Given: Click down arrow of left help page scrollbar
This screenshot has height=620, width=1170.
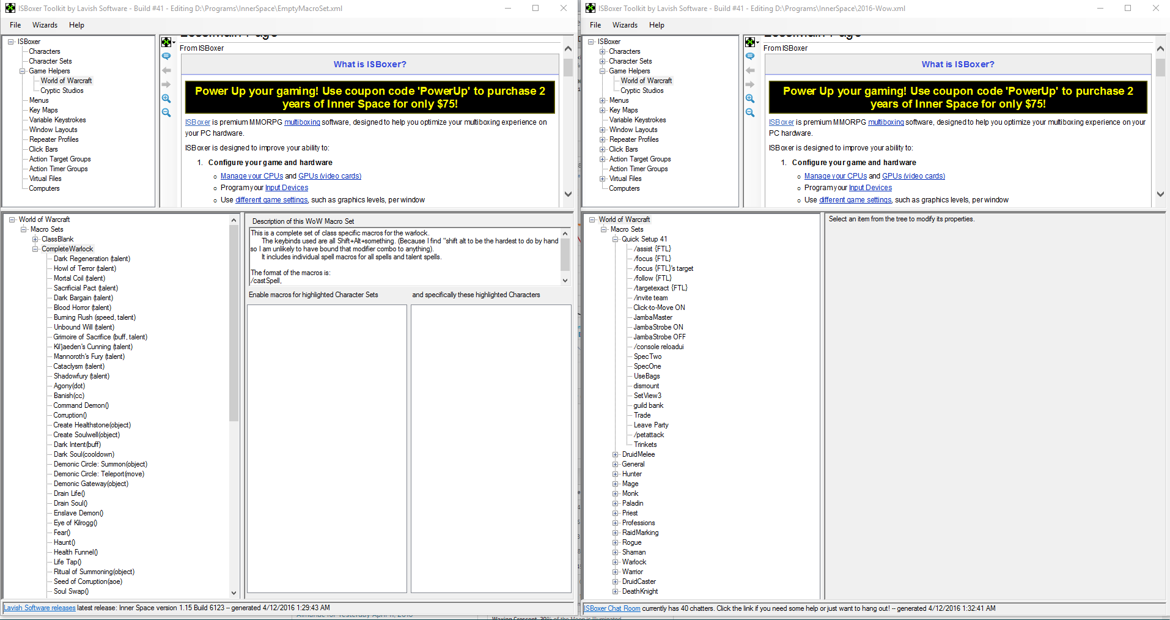Looking at the screenshot, I should [x=568, y=194].
